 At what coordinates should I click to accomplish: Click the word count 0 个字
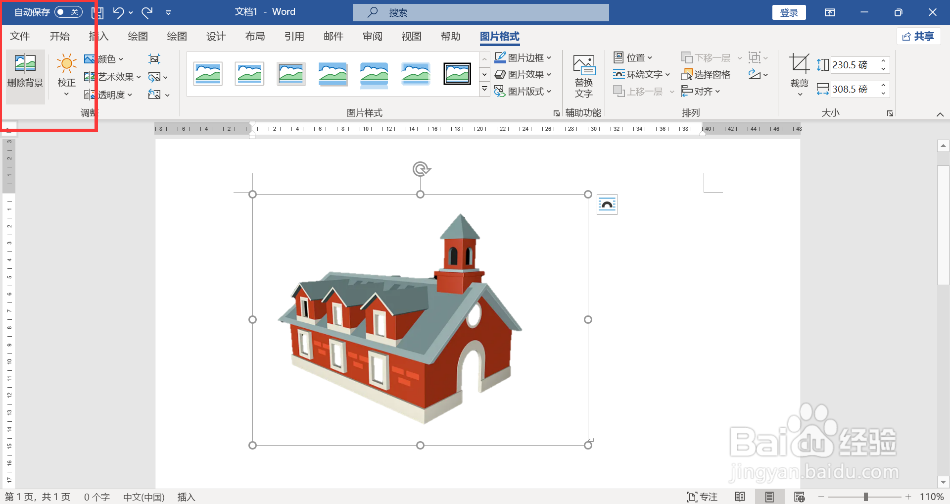pos(96,497)
